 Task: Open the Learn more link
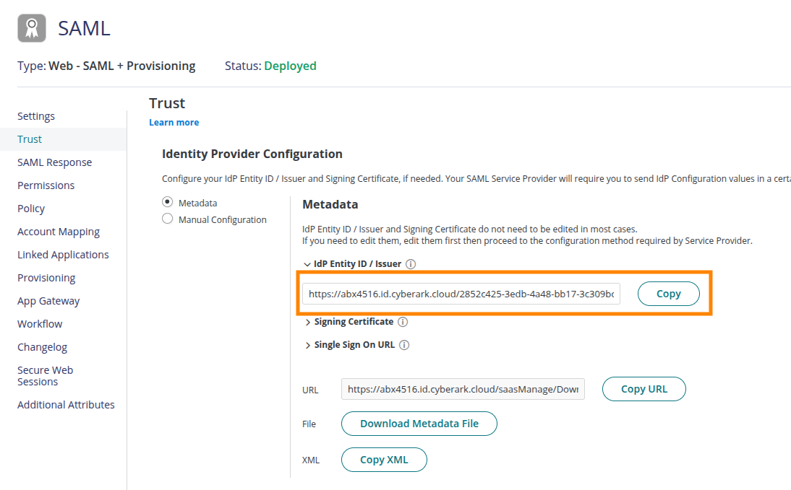pyautogui.click(x=174, y=123)
